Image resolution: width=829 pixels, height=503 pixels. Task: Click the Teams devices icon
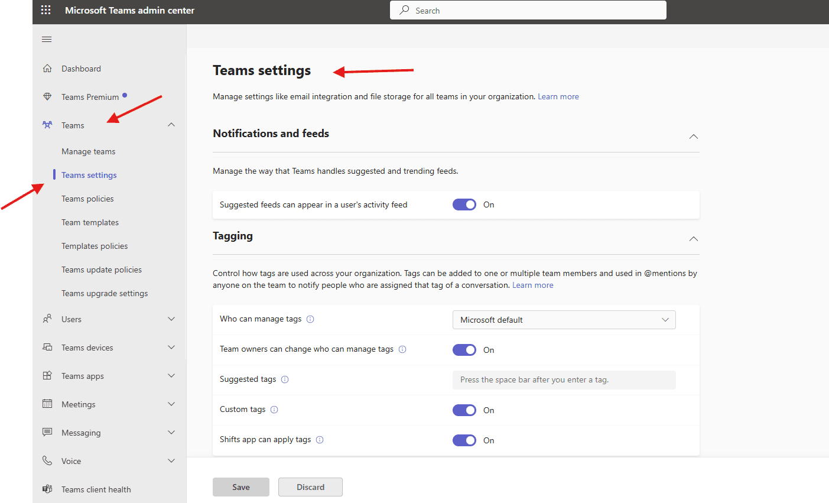point(47,347)
